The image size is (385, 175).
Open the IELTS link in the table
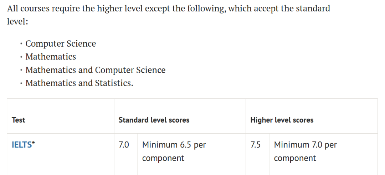(22, 145)
